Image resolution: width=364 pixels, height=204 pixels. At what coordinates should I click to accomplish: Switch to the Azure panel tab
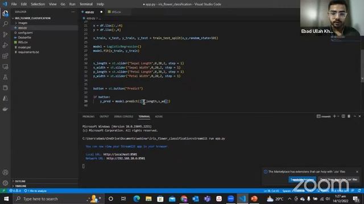tap(159, 116)
